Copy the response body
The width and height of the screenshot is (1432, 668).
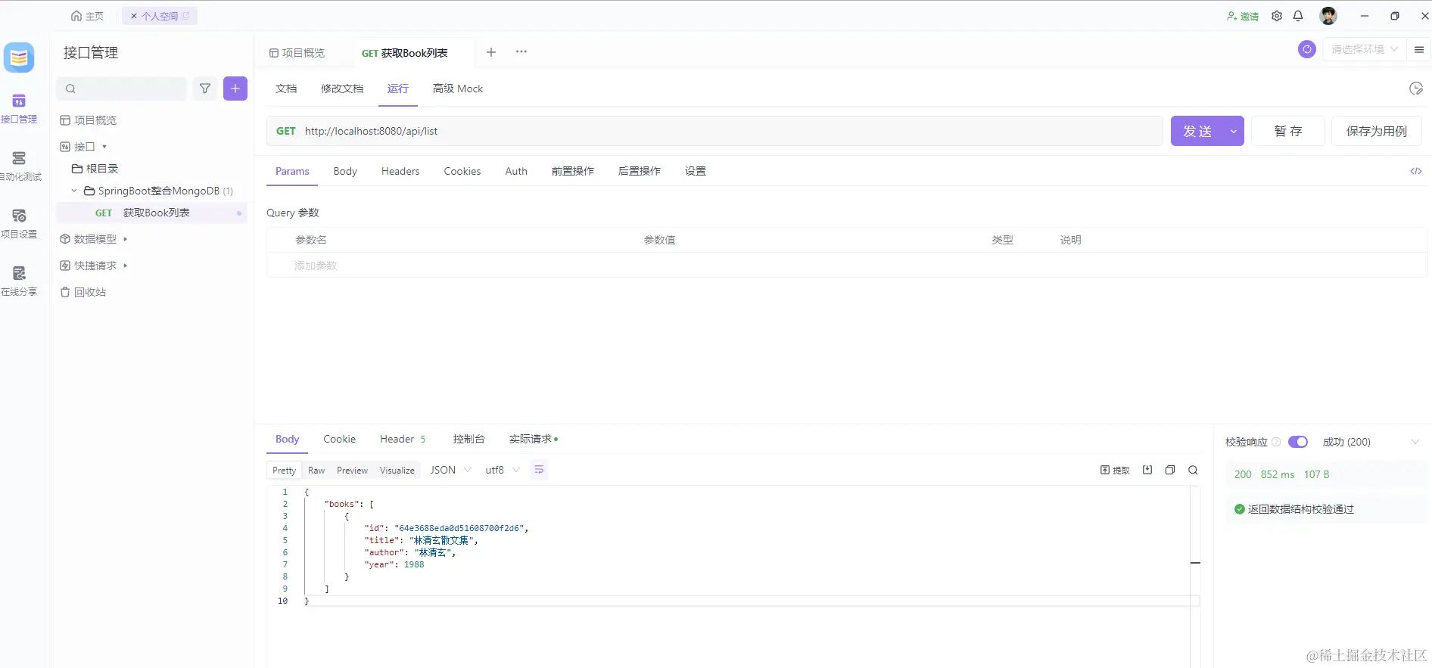click(x=1170, y=470)
